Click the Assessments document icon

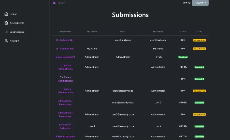pyautogui.click(x=6, y=23)
